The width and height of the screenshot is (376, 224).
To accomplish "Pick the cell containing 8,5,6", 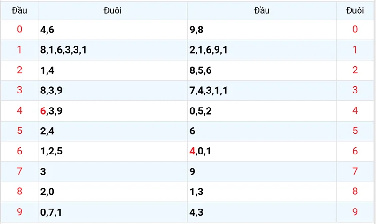I will 201,70.
